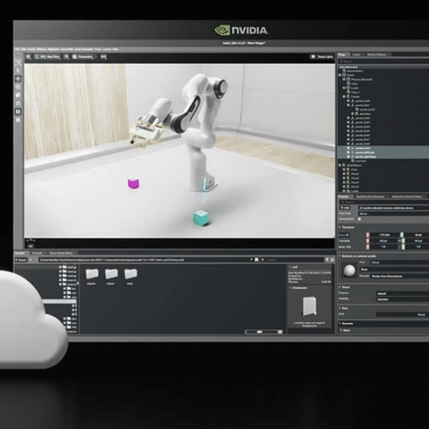
Task: Select the panda_link8 tree row
Action: click(x=384, y=144)
